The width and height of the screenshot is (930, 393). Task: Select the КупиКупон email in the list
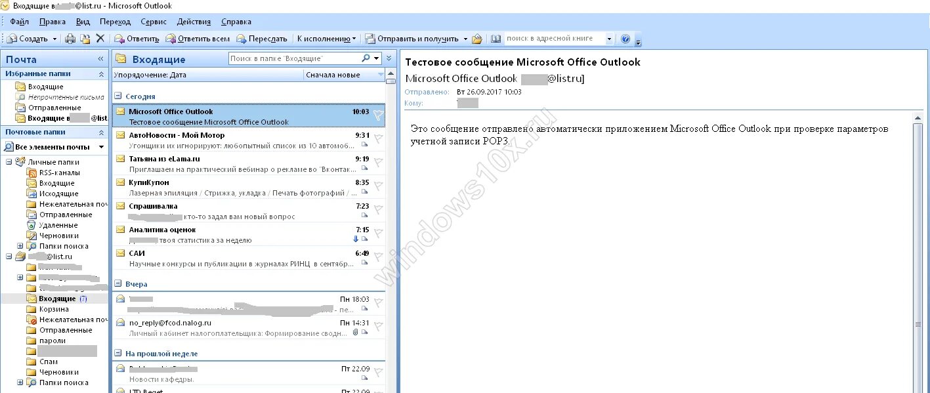coord(248,187)
